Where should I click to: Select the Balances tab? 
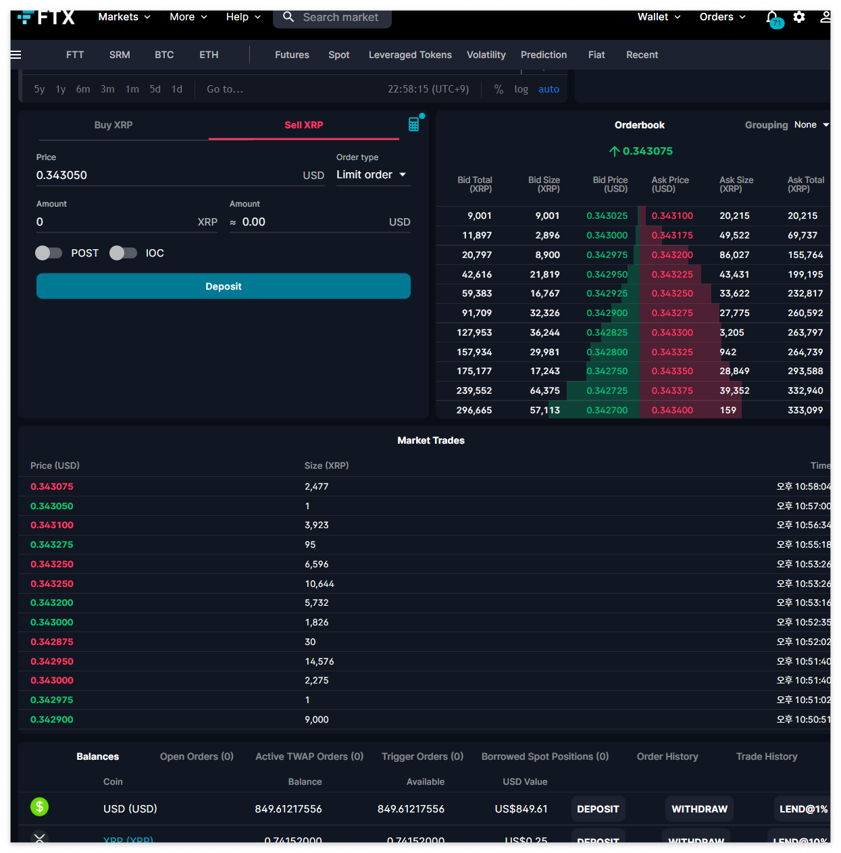(98, 756)
